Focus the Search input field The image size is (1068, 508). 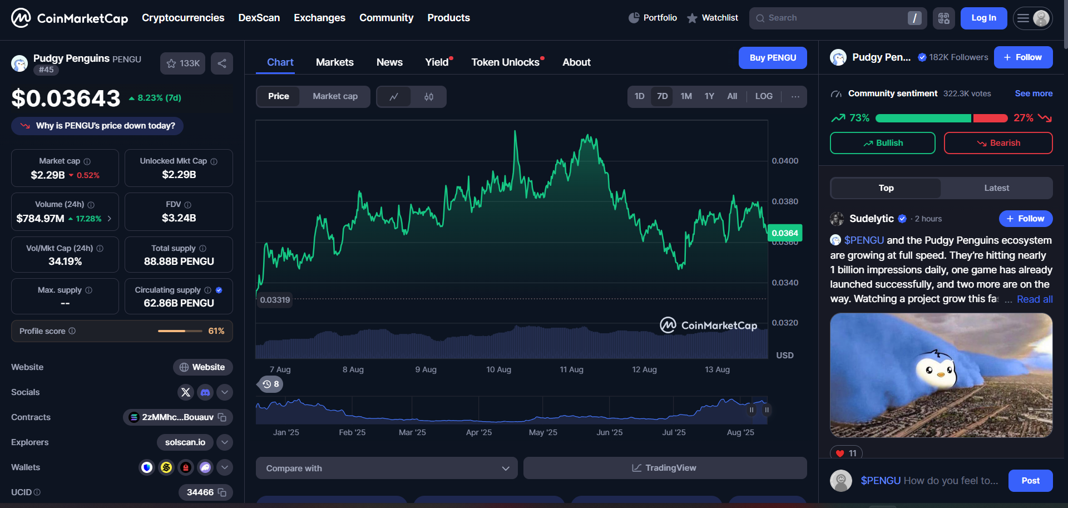coord(838,18)
